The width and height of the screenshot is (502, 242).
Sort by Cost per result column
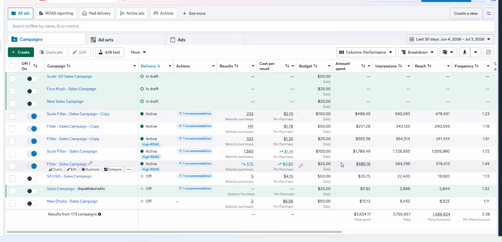tap(287, 66)
